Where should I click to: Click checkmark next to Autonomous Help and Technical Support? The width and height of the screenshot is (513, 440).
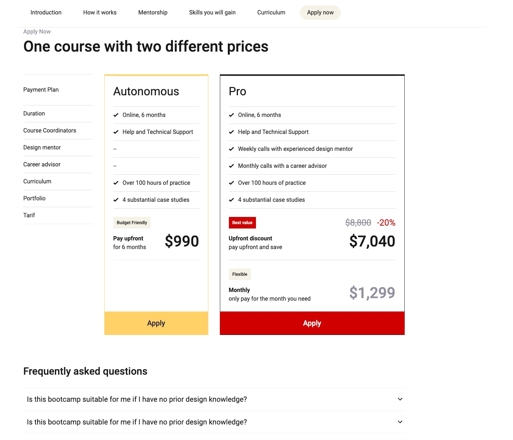(116, 132)
